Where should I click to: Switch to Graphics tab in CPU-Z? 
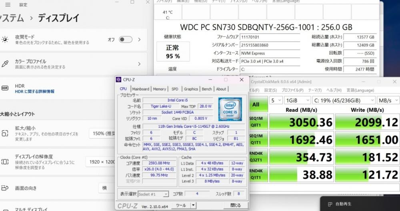click(191, 89)
